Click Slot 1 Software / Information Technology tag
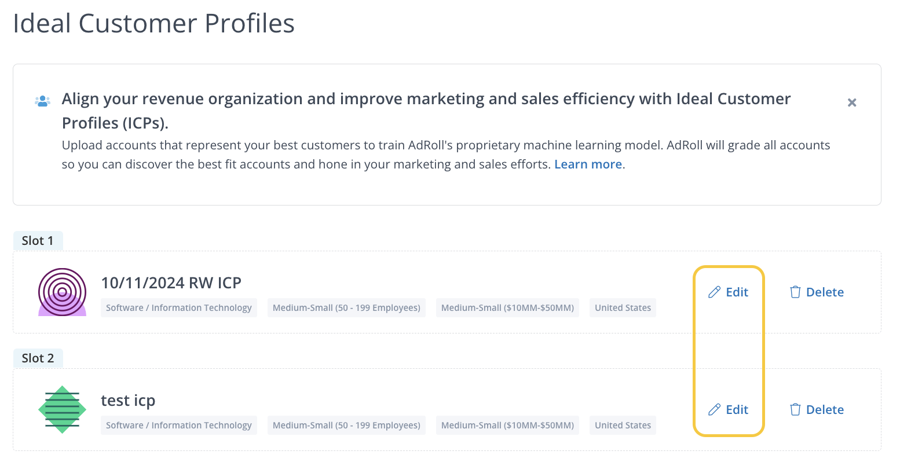The height and width of the screenshot is (462, 900). coord(178,308)
